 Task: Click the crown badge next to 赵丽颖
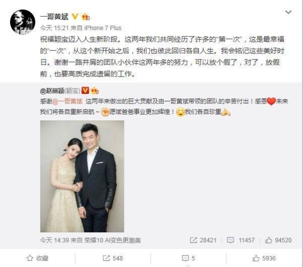[95, 90]
